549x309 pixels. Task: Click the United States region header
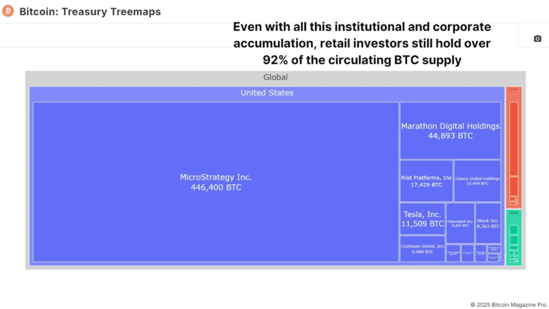point(267,92)
